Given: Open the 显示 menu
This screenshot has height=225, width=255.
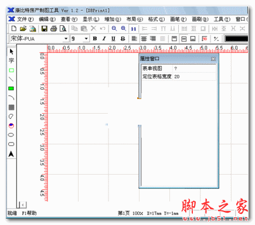Looking at the screenshot, I should point(91,19).
